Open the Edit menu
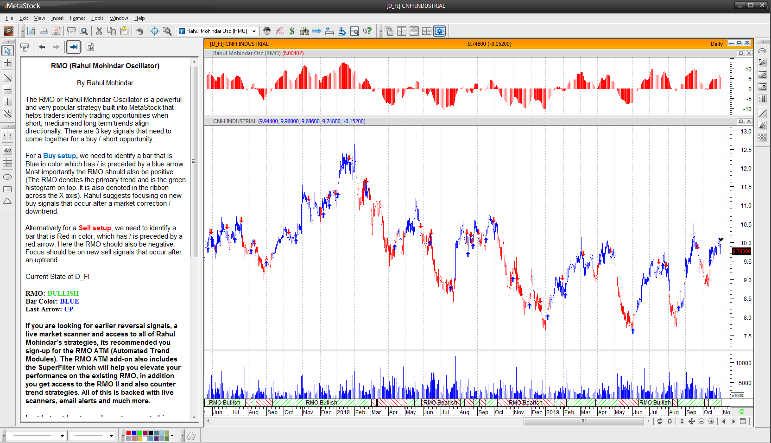 (x=24, y=18)
